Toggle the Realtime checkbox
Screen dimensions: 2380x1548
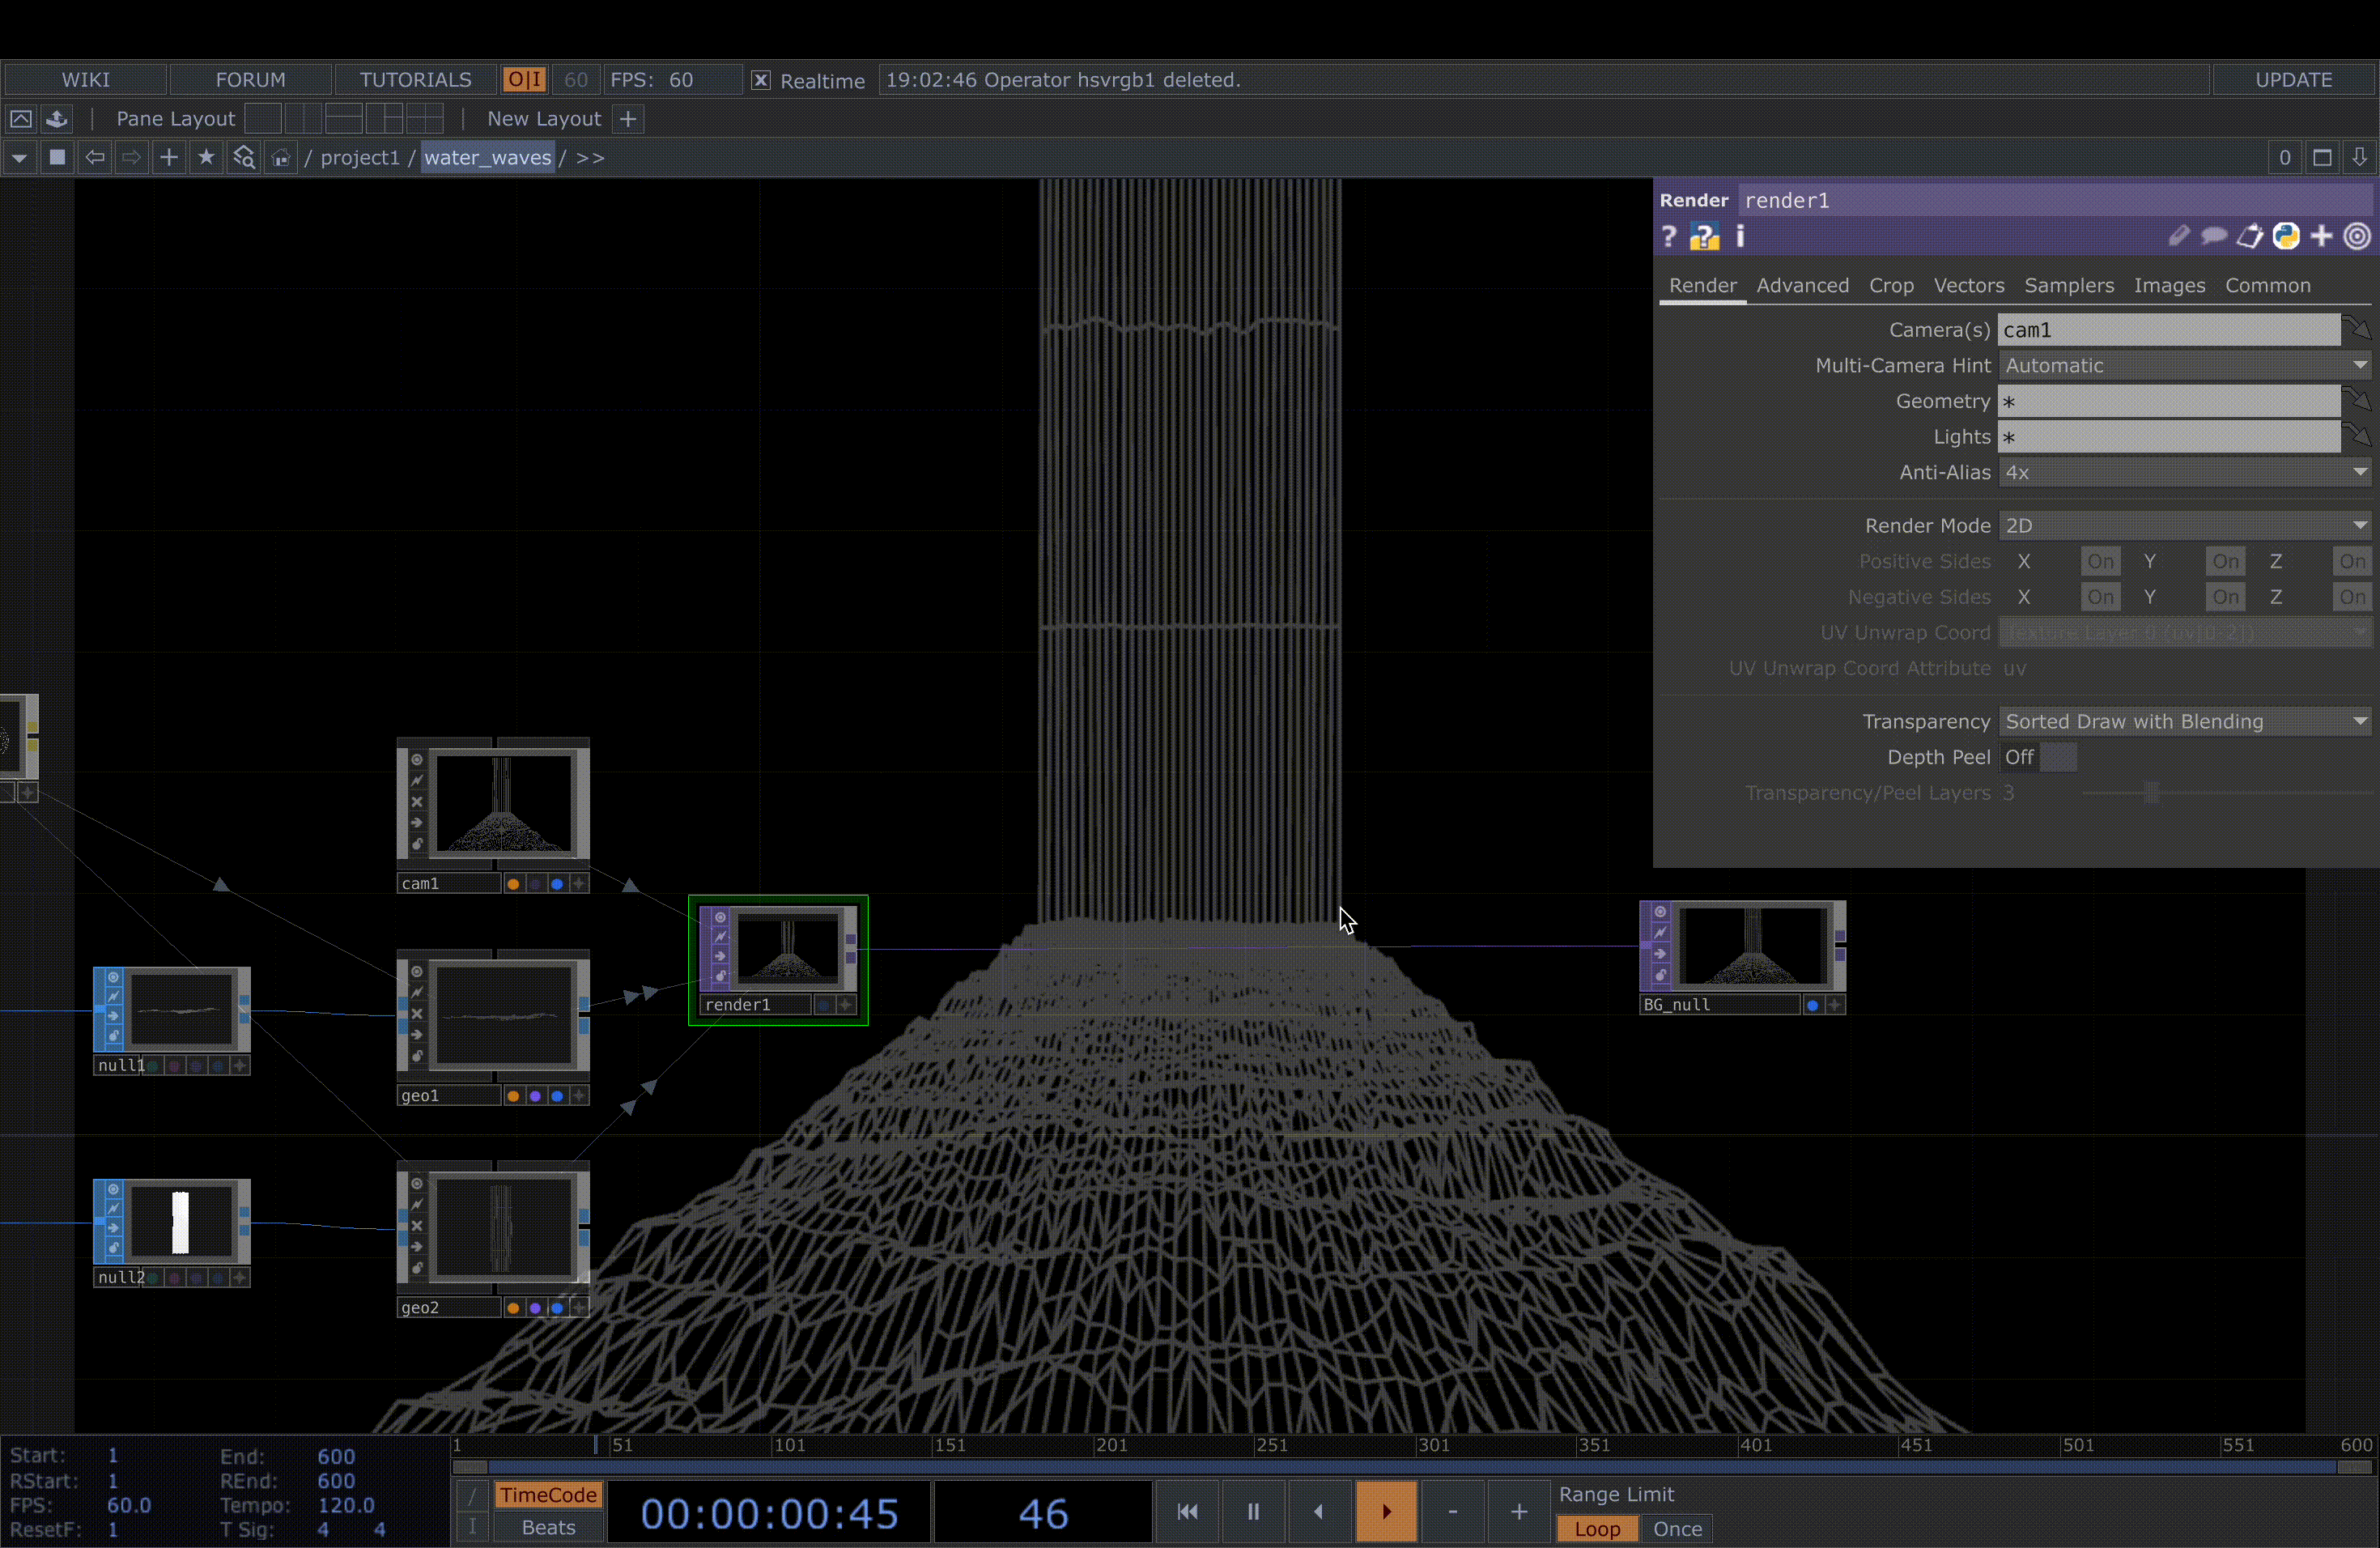760,80
